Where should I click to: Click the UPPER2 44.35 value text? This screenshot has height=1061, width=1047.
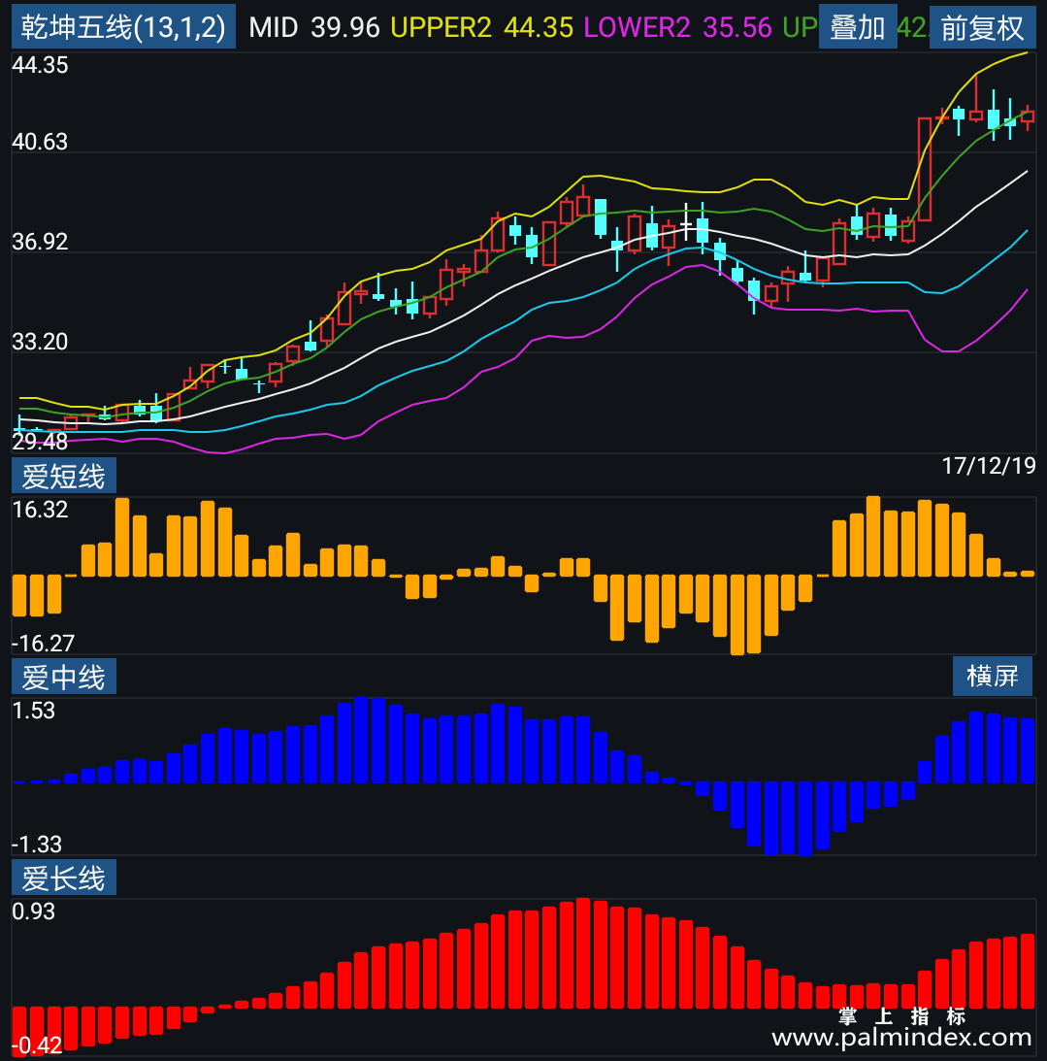click(x=481, y=28)
